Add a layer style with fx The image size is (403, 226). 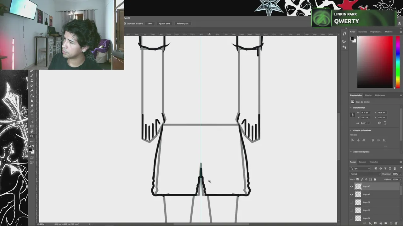370,223
